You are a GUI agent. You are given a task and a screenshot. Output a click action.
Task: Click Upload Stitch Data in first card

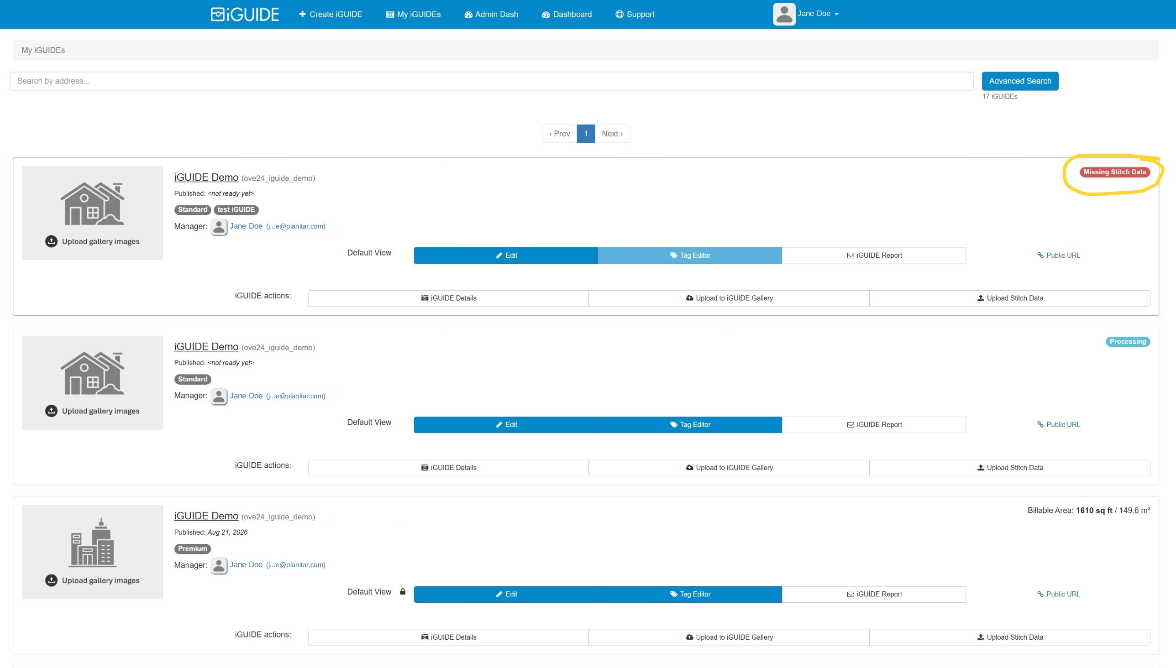(1010, 298)
